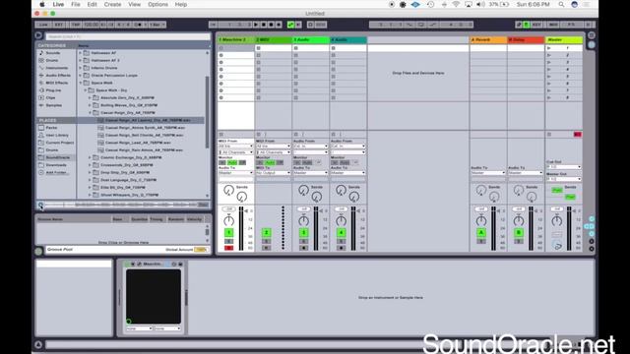Open Audio To dropdown on A Reverb track
This screenshot has width=630, height=354.
click(x=488, y=173)
